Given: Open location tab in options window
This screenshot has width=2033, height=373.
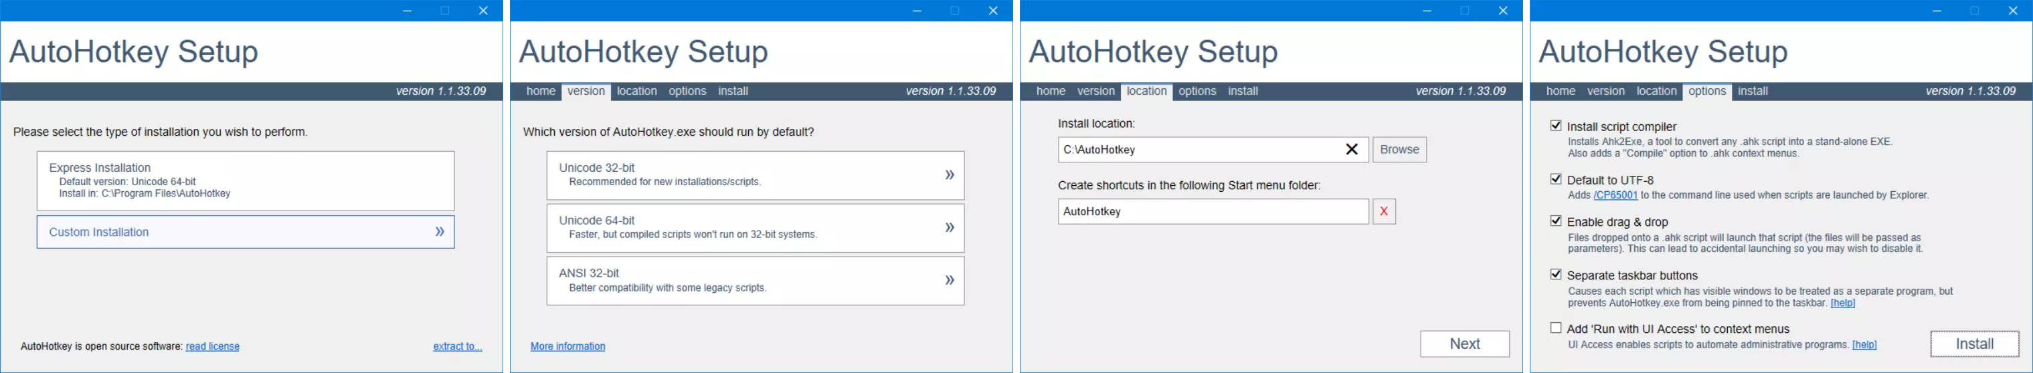Looking at the screenshot, I should (1656, 92).
